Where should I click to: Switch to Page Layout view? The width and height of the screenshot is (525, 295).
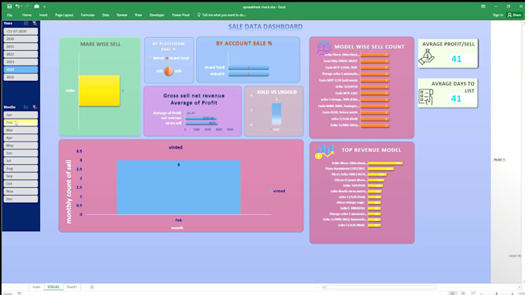[x=463, y=293]
